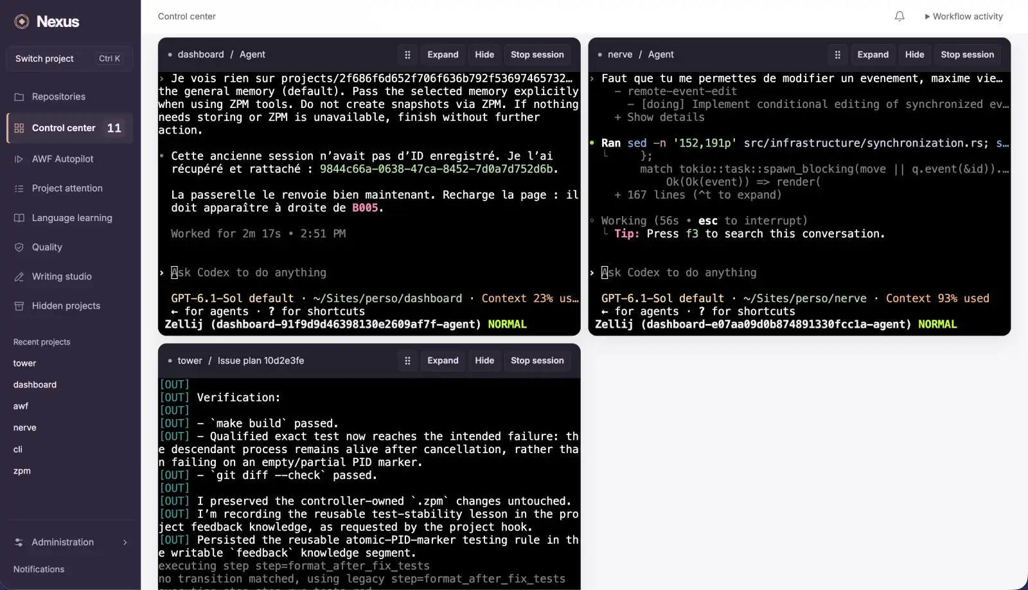Click drag-handle icon on dashboard Agent panel

pyautogui.click(x=407, y=55)
